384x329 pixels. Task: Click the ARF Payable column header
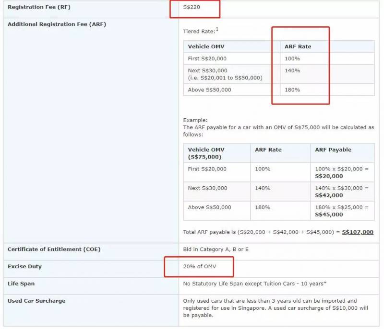pos(333,150)
